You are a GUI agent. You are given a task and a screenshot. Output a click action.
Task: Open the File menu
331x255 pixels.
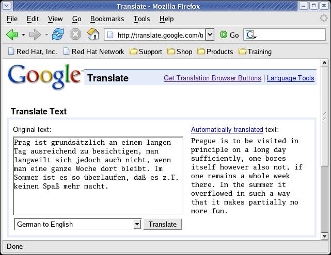12,19
